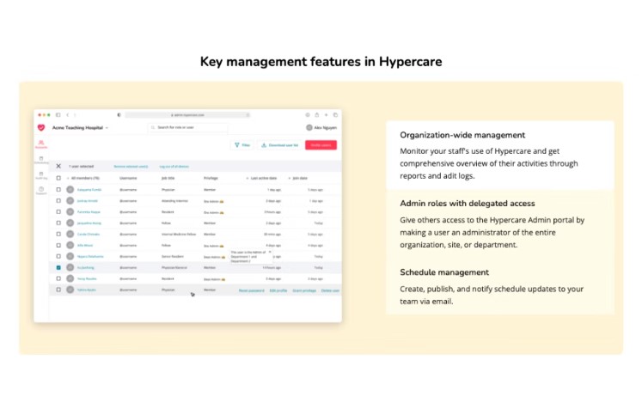Click Log out of all devices
The image size is (642, 409).
[x=174, y=167]
